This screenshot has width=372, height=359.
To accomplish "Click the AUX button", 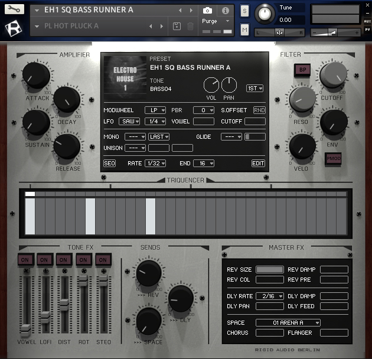I will click(367, 21).
